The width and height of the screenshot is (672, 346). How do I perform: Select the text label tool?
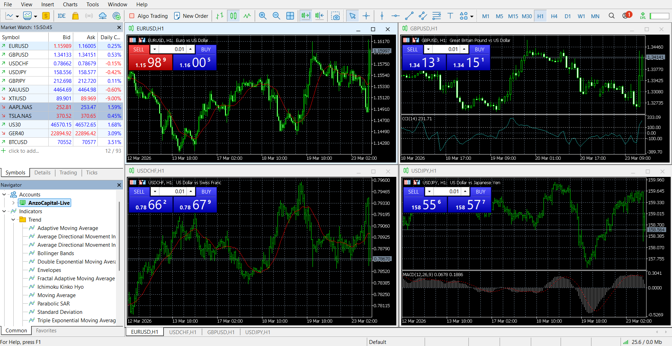[450, 16]
